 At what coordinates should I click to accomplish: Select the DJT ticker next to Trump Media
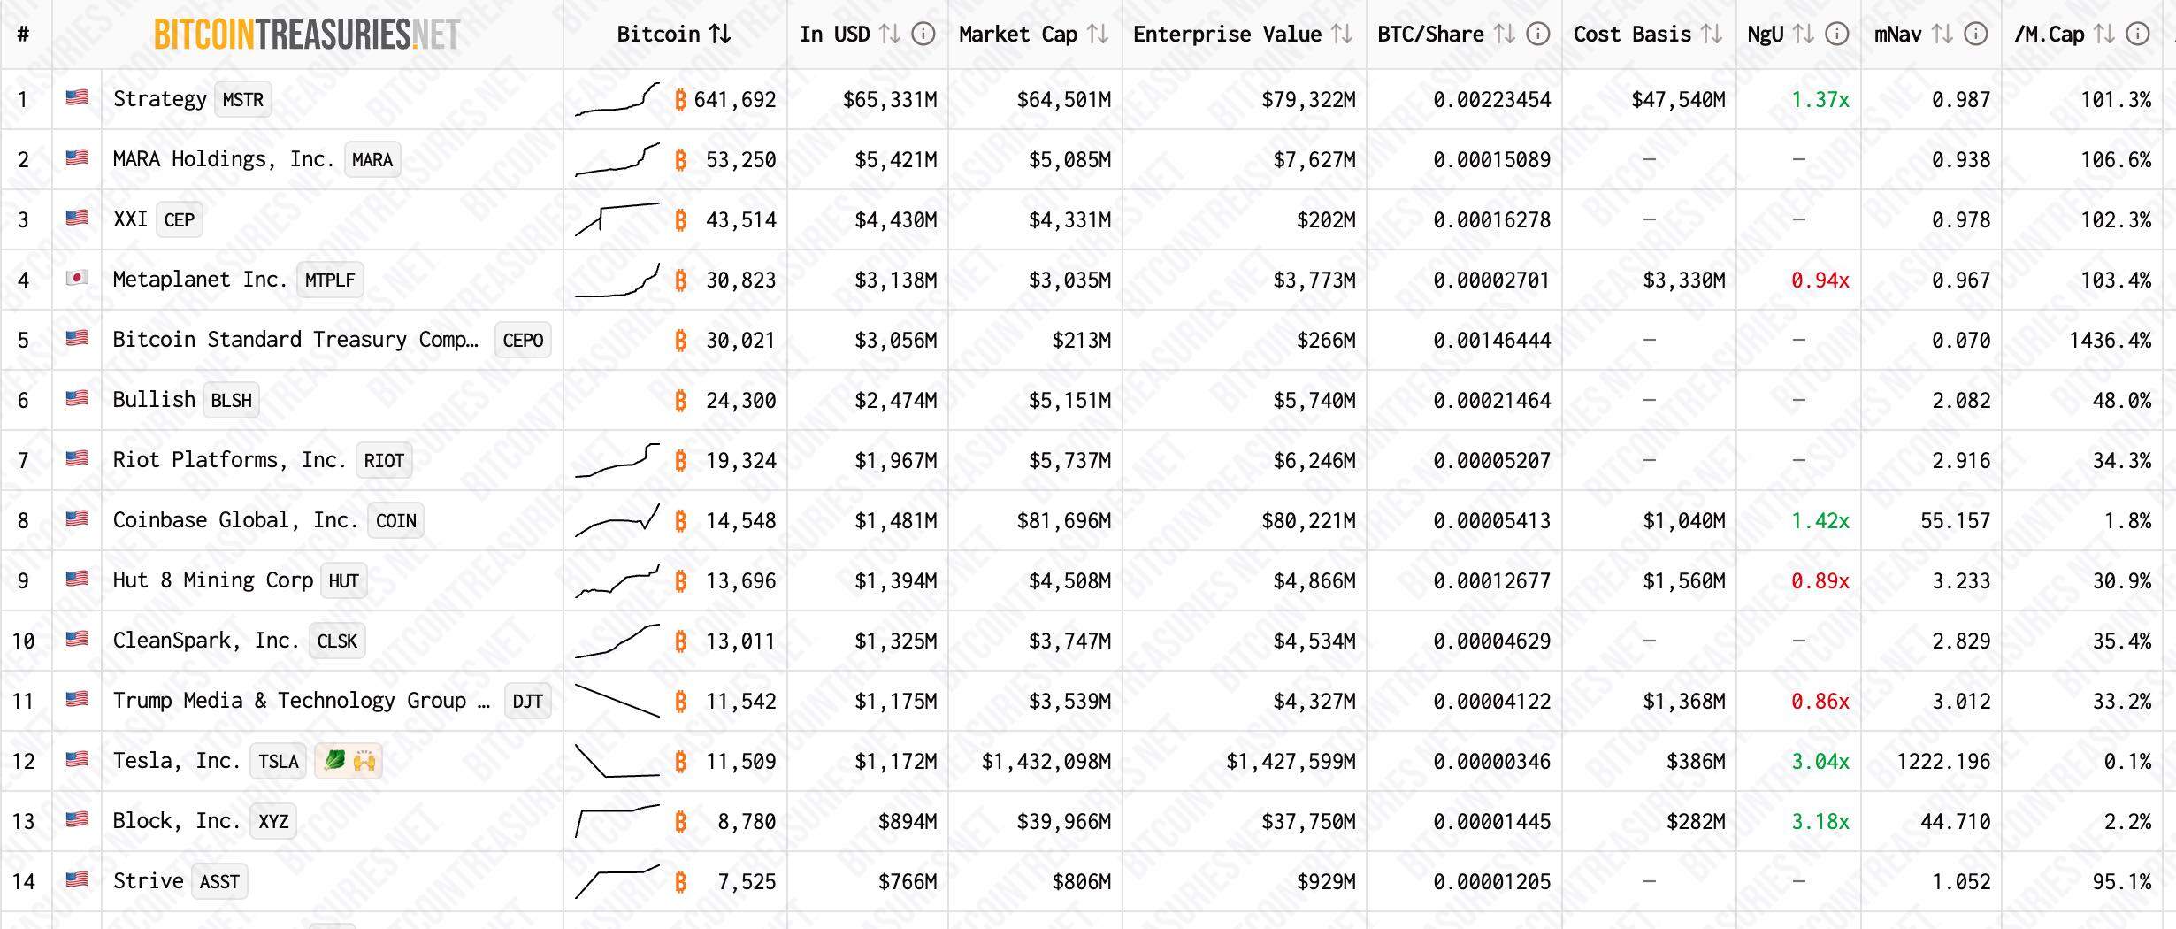click(528, 701)
